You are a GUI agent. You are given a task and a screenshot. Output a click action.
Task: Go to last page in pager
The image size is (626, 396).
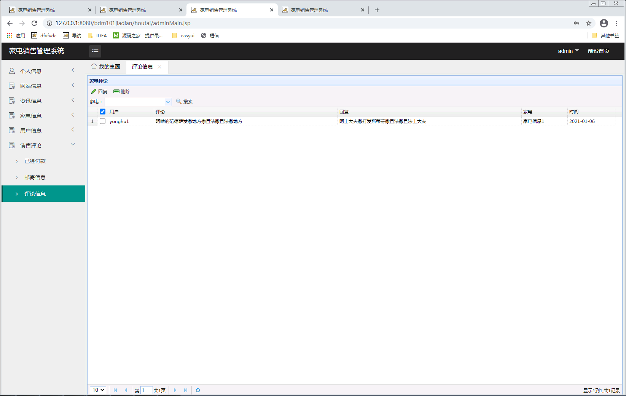[x=186, y=390]
